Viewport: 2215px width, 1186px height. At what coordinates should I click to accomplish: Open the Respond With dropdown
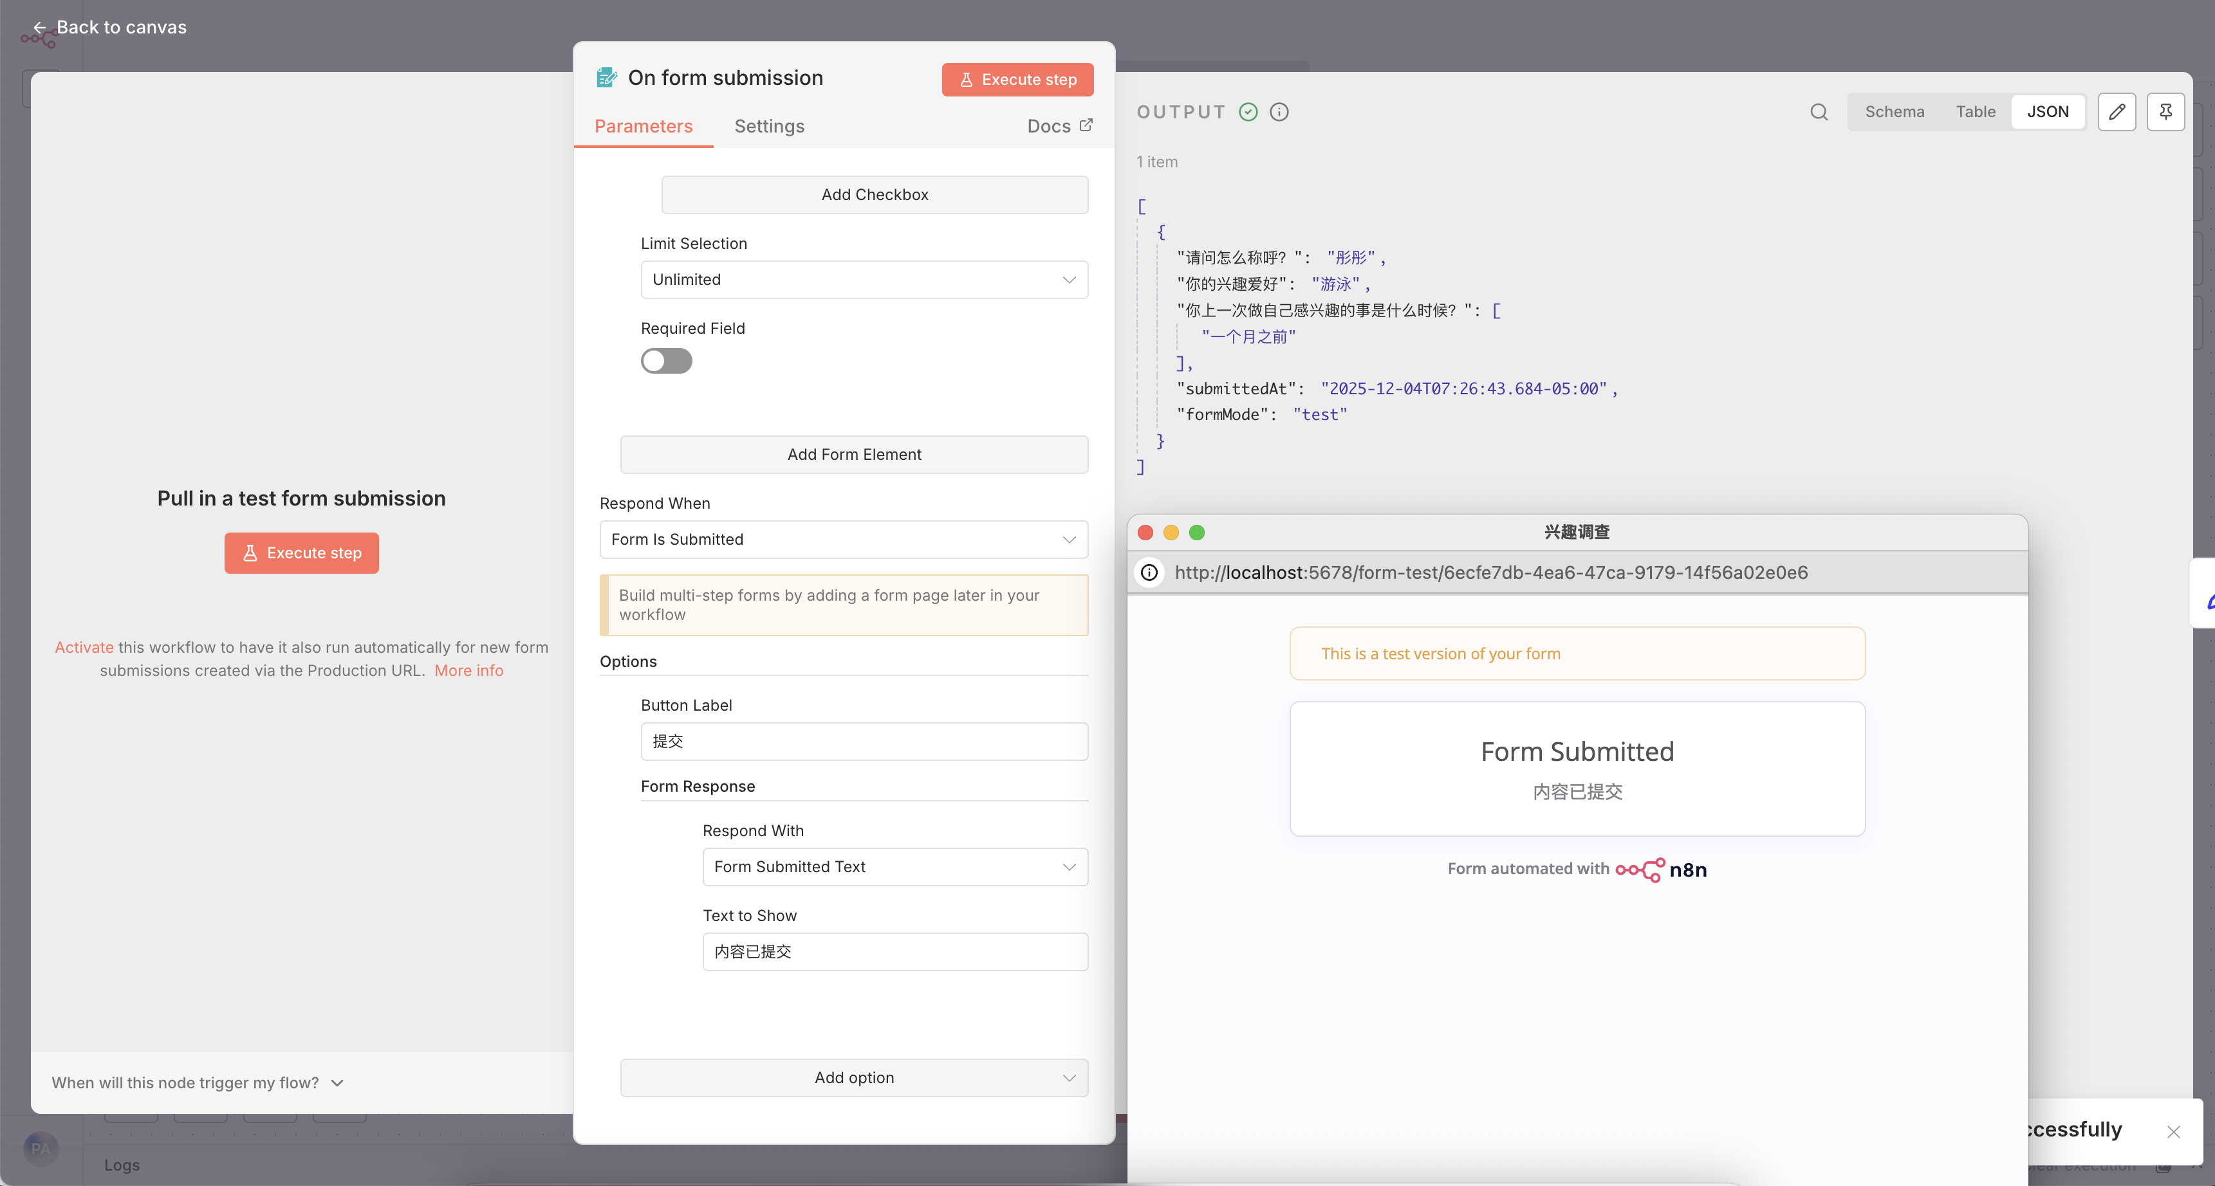894,867
